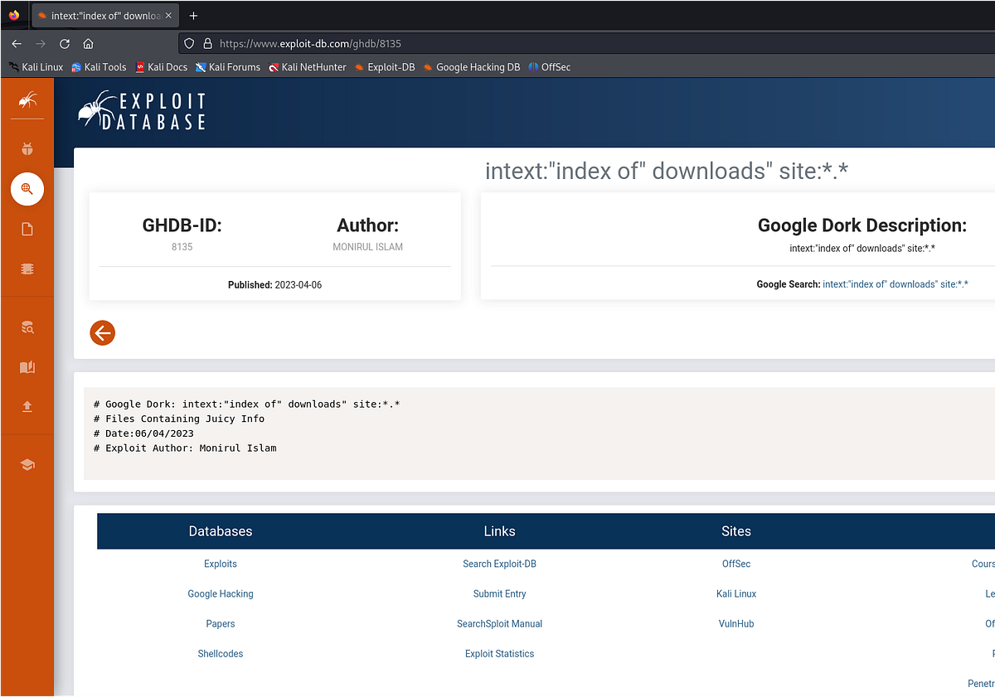
Task: Click the orange back arrow button
Action: pyautogui.click(x=102, y=332)
